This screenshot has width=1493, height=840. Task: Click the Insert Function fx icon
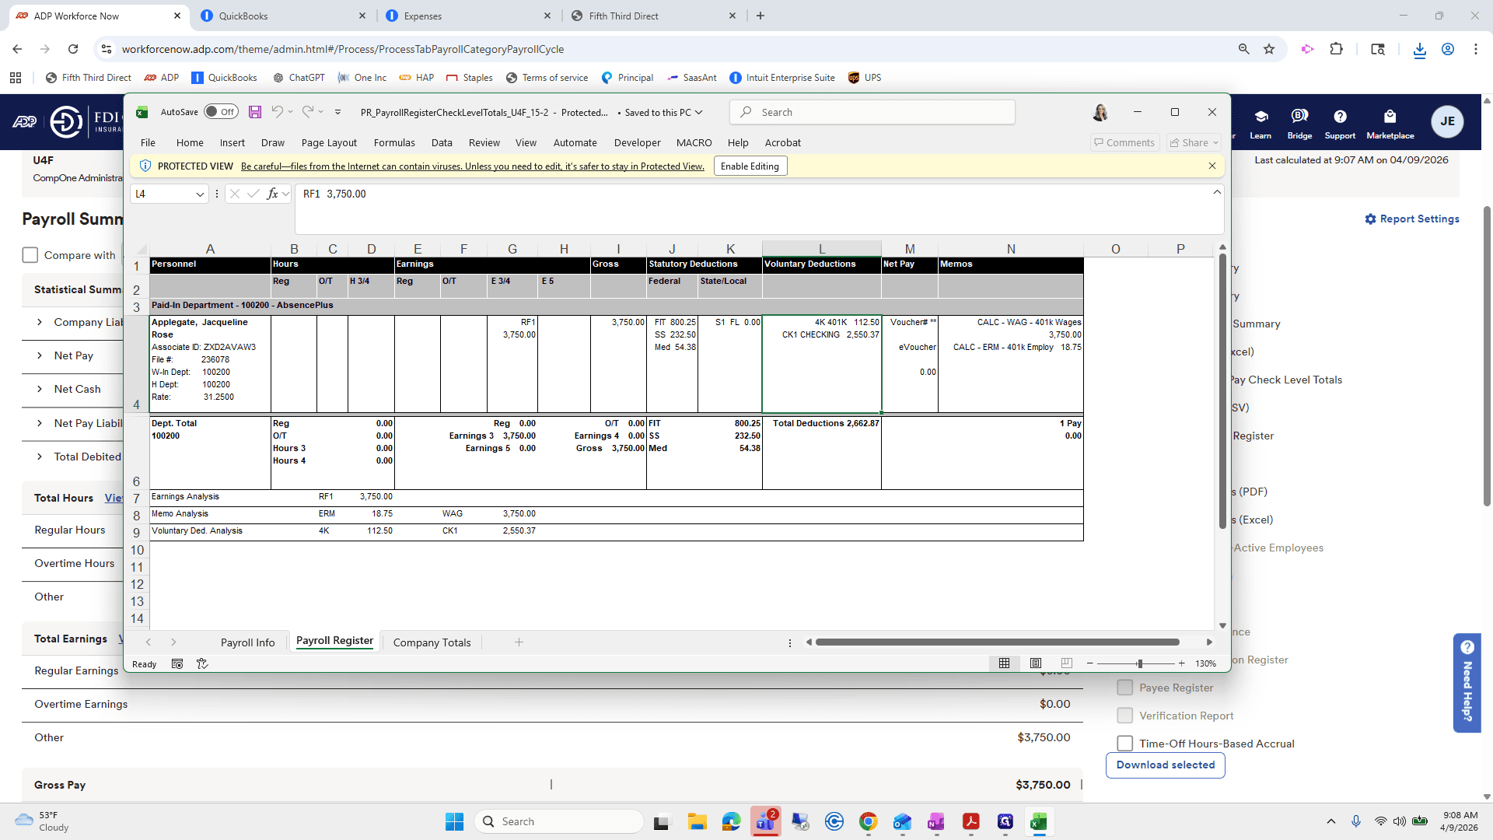point(272,194)
